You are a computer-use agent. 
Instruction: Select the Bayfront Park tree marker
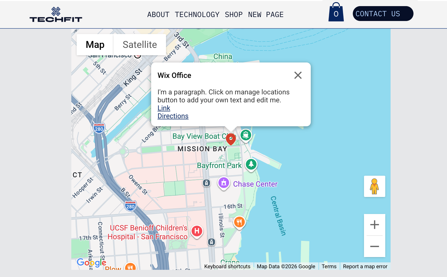tap(251, 164)
